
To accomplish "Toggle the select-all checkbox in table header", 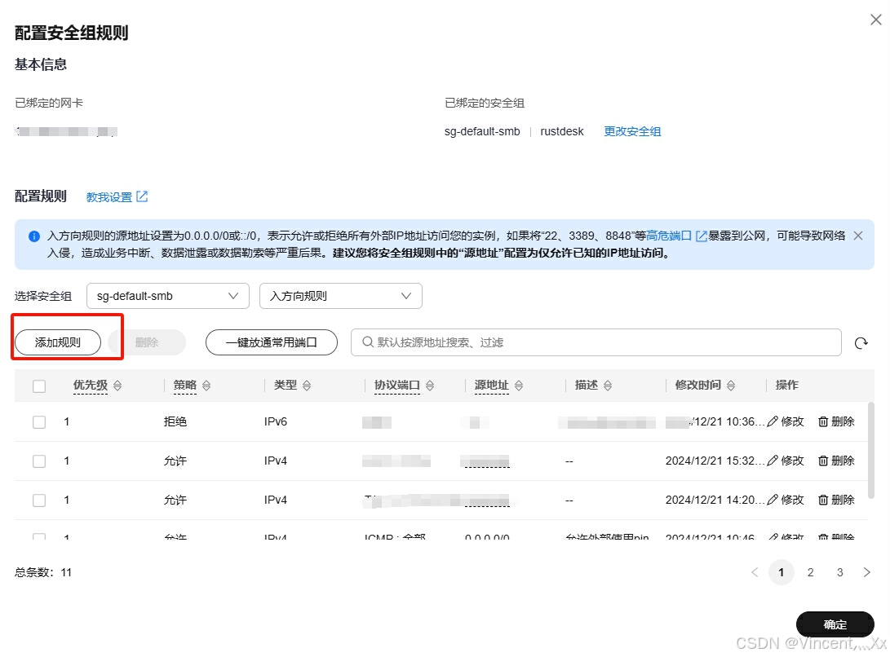I will tap(39, 386).
